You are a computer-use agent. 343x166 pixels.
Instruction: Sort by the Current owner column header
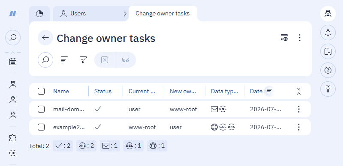(x=142, y=91)
